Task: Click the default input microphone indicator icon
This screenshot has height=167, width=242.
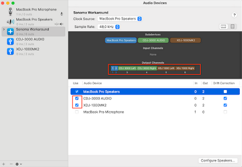Action: coord(61,14)
